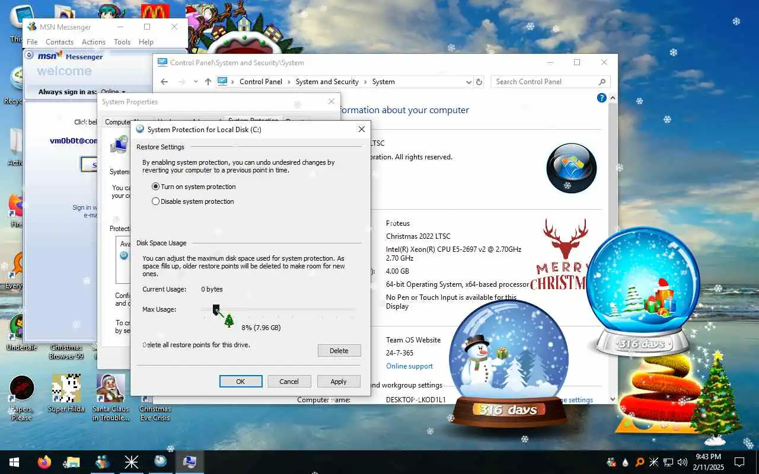Viewport: 759px width, 474px height.
Task: Open the volume control tray icon
Action: click(683, 462)
